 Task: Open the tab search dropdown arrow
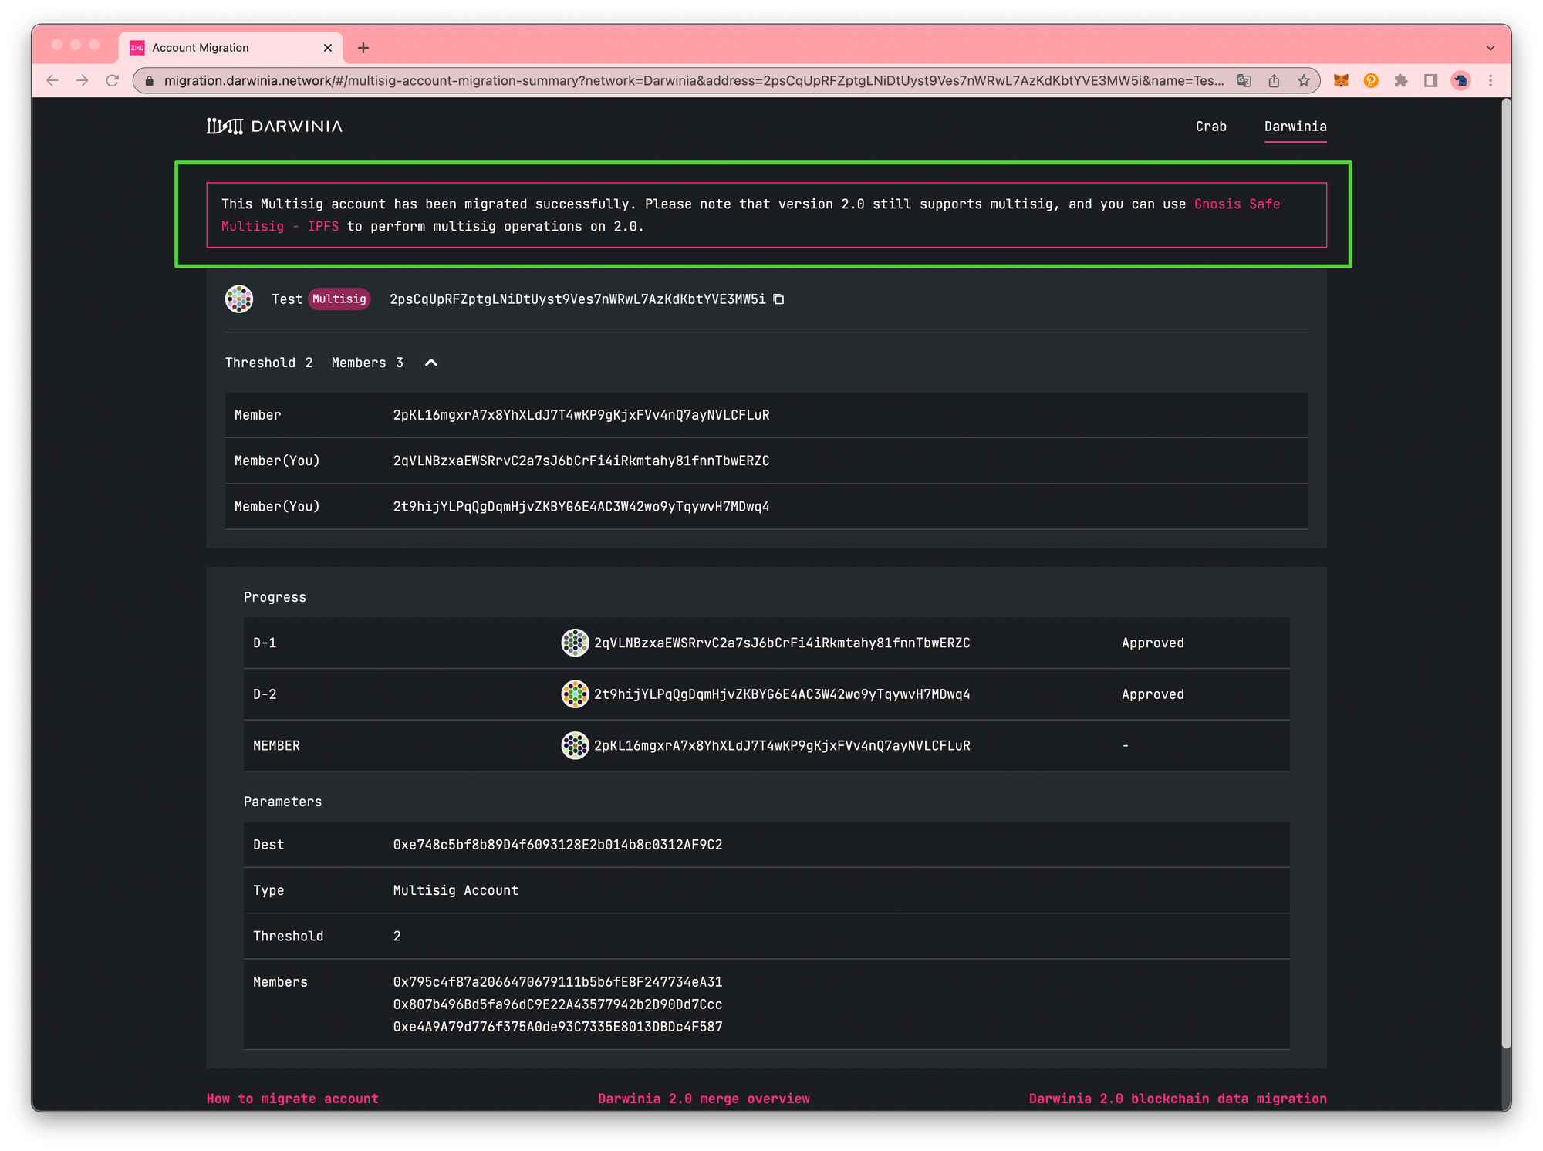click(1490, 48)
